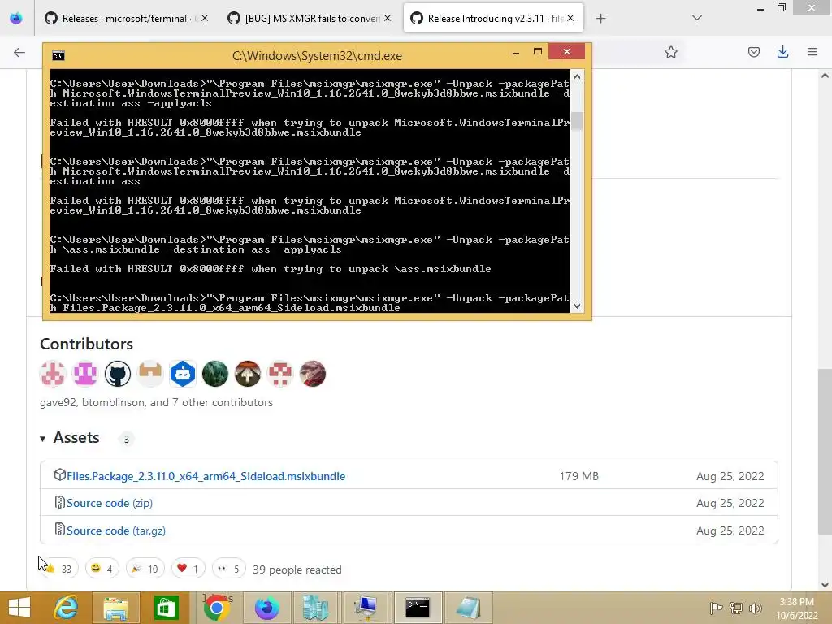Open the mushroom contributor avatar

coord(247,374)
